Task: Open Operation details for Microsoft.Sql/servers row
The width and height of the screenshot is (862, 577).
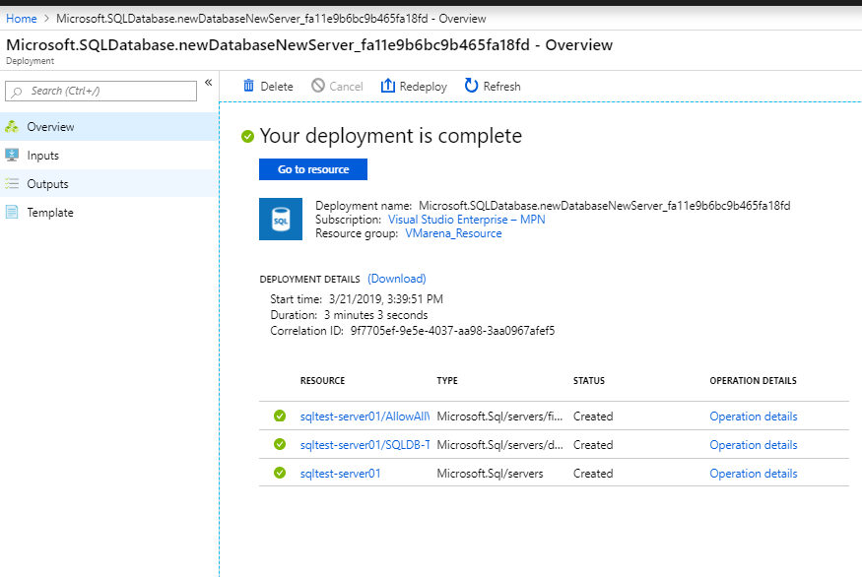Action: click(x=754, y=474)
